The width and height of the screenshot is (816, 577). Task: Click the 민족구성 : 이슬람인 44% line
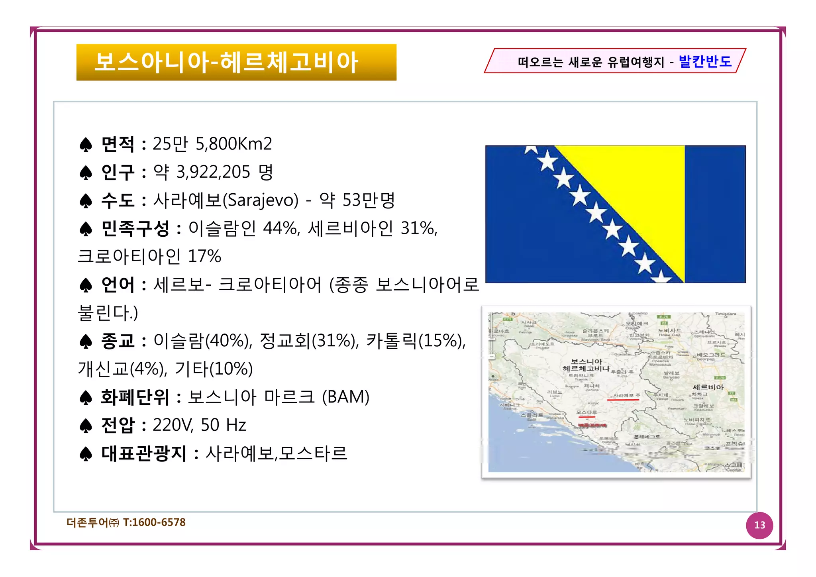pyautogui.click(x=258, y=228)
